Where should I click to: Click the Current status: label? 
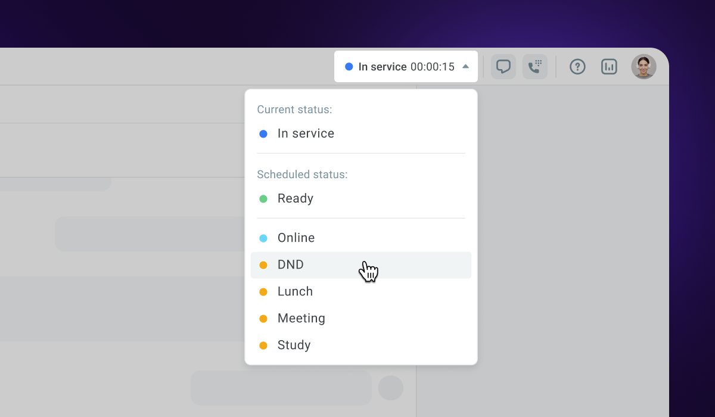point(294,110)
